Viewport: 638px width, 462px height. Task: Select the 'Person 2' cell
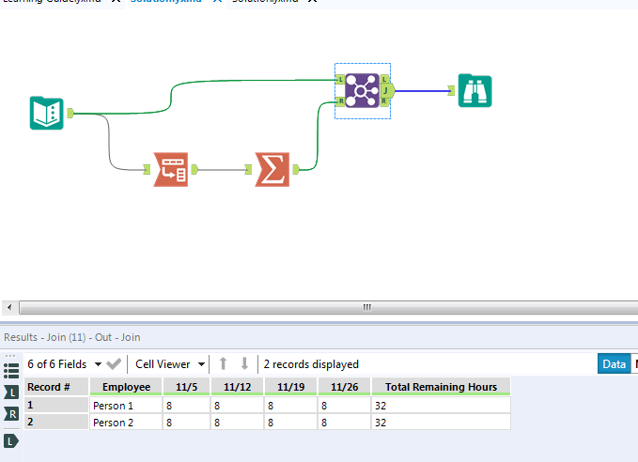[126, 423]
